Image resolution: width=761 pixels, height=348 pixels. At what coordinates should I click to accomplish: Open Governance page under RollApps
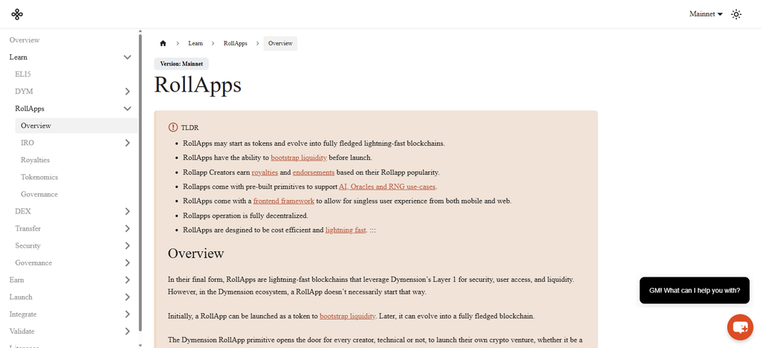point(39,194)
